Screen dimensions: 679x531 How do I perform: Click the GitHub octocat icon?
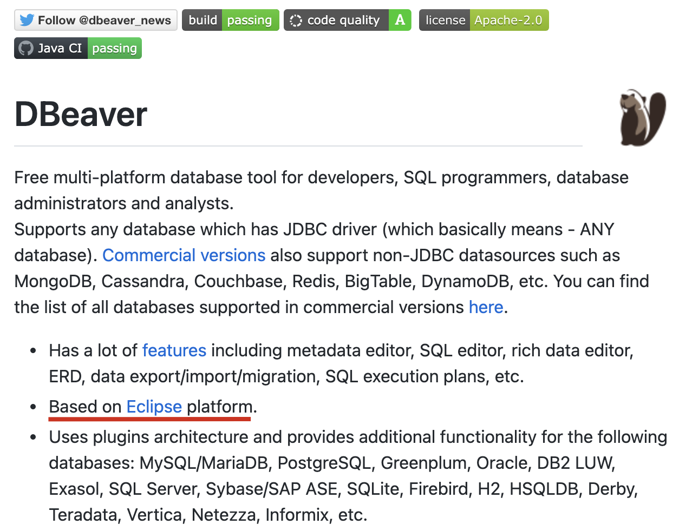coord(26,49)
